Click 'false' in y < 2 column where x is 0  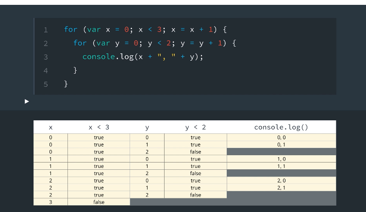pos(196,152)
